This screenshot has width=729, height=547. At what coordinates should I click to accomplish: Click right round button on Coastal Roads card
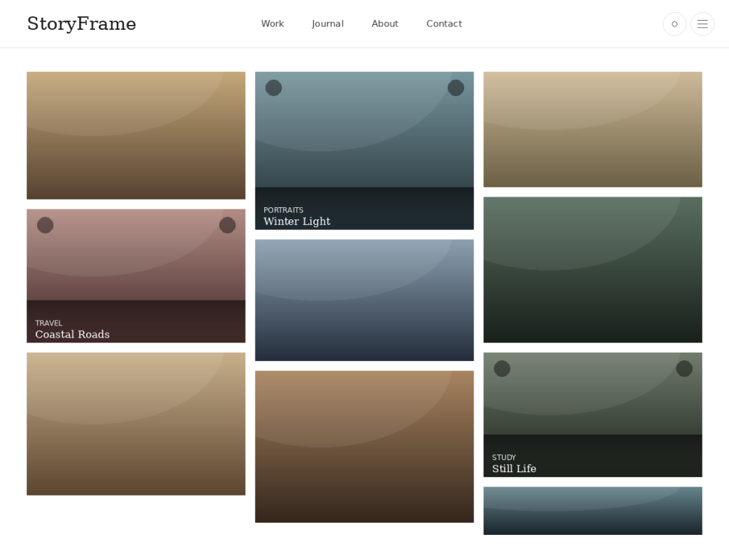[x=227, y=225]
